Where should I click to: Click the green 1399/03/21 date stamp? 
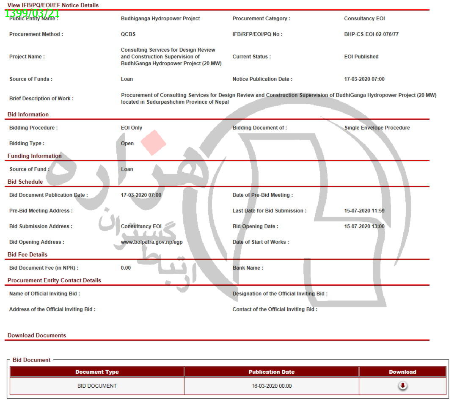[32, 14]
